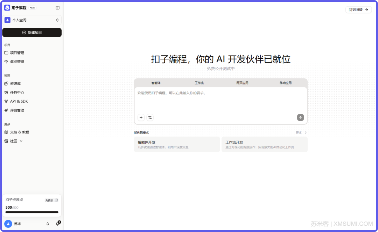Focus the 欢迎使用扣子编程 prompt input
Viewport: 378px width, 232px height.
[220, 100]
